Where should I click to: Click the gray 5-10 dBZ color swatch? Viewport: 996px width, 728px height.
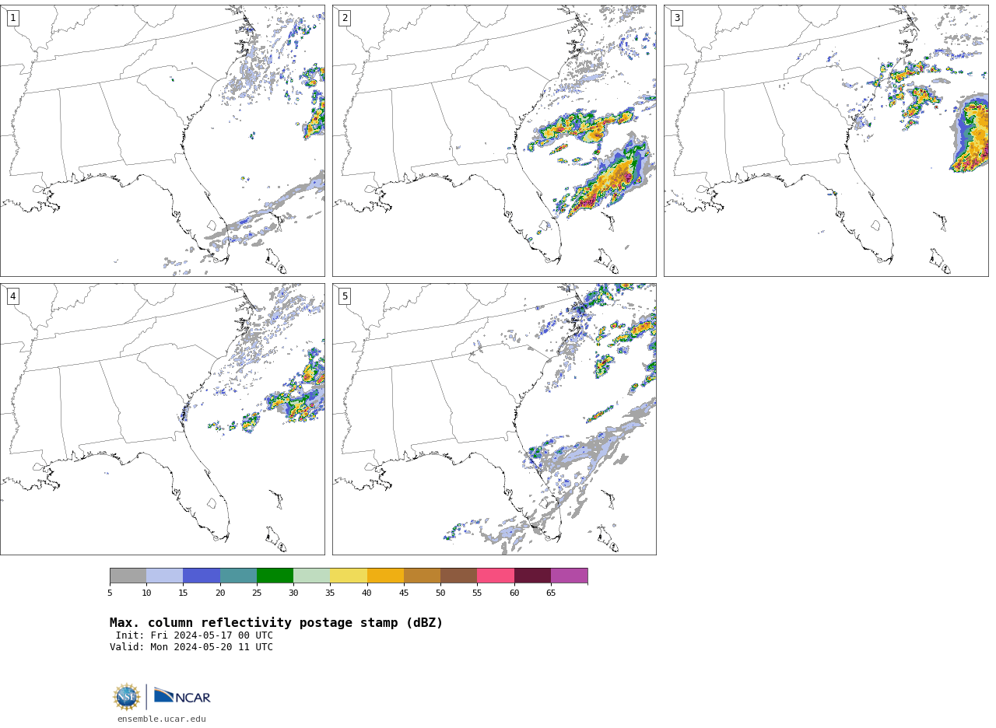tap(128, 576)
